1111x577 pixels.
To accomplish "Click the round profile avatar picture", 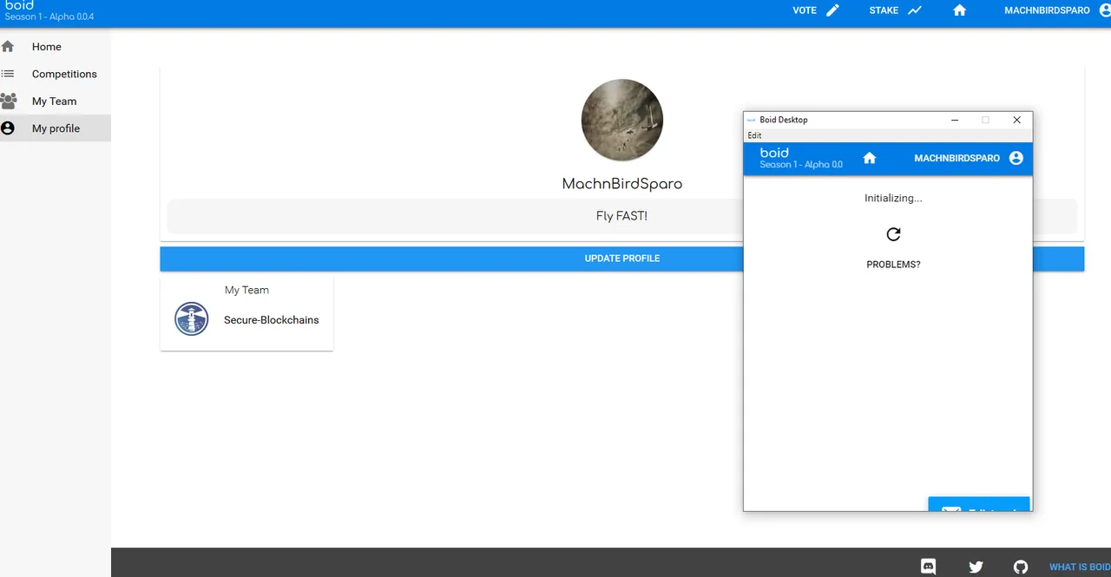I will coord(622,121).
